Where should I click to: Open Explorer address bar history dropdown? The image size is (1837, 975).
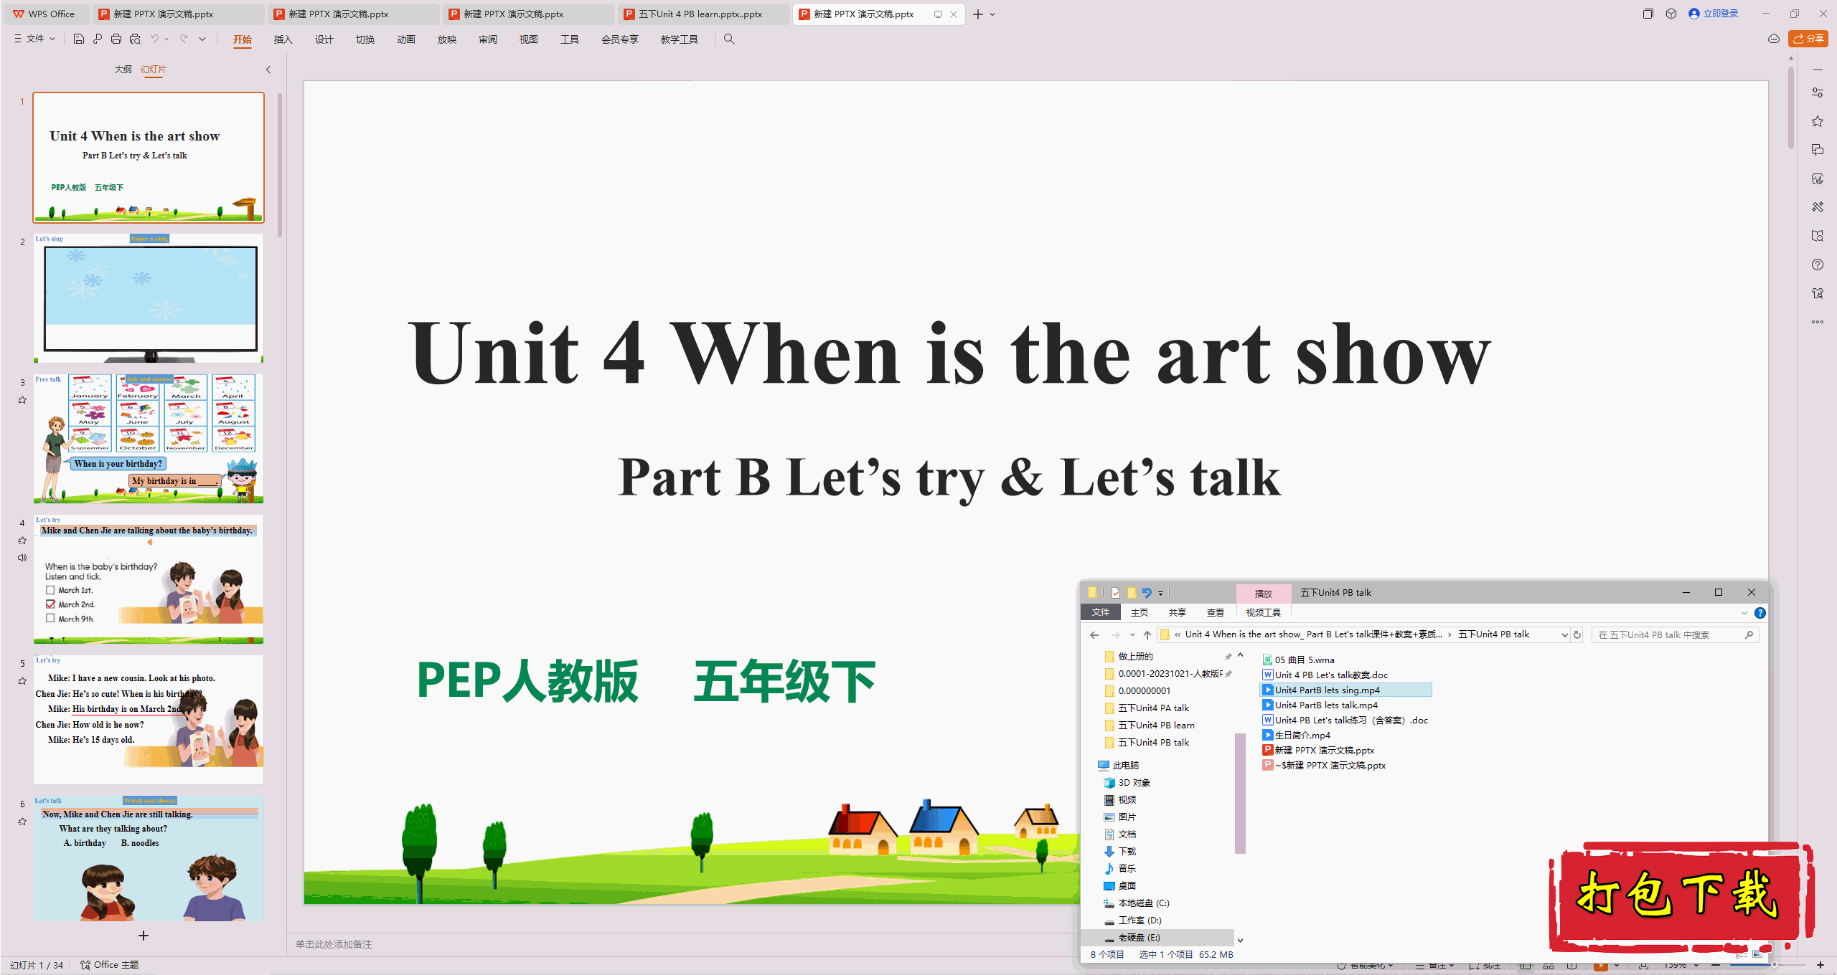click(x=1564, y=634)
